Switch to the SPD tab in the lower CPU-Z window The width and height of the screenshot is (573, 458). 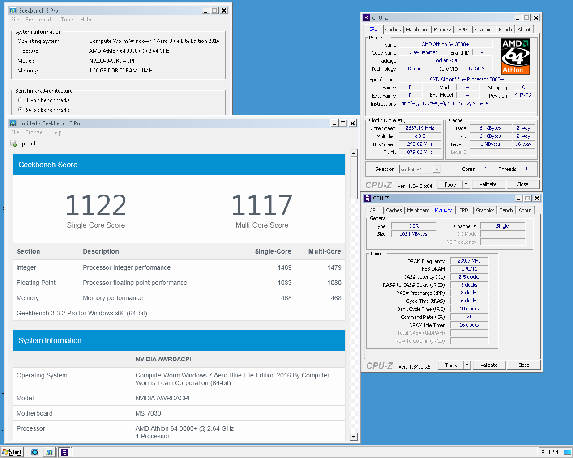pyautogui.click(x=464, y=210)
